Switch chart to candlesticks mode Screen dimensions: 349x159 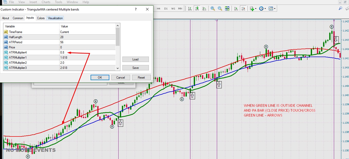click(197, 8)
